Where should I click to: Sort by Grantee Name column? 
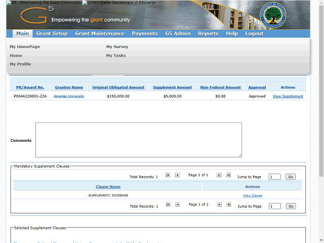[x=69, y=88]
